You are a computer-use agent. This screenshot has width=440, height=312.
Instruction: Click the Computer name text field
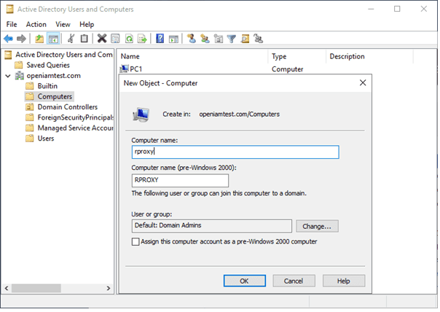235,152
